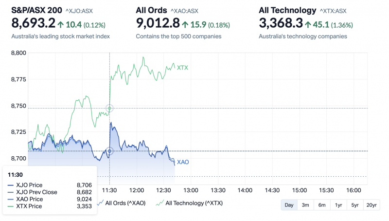389x221 pixels.
Task: Click the XAO line end label
Action: 183,162
